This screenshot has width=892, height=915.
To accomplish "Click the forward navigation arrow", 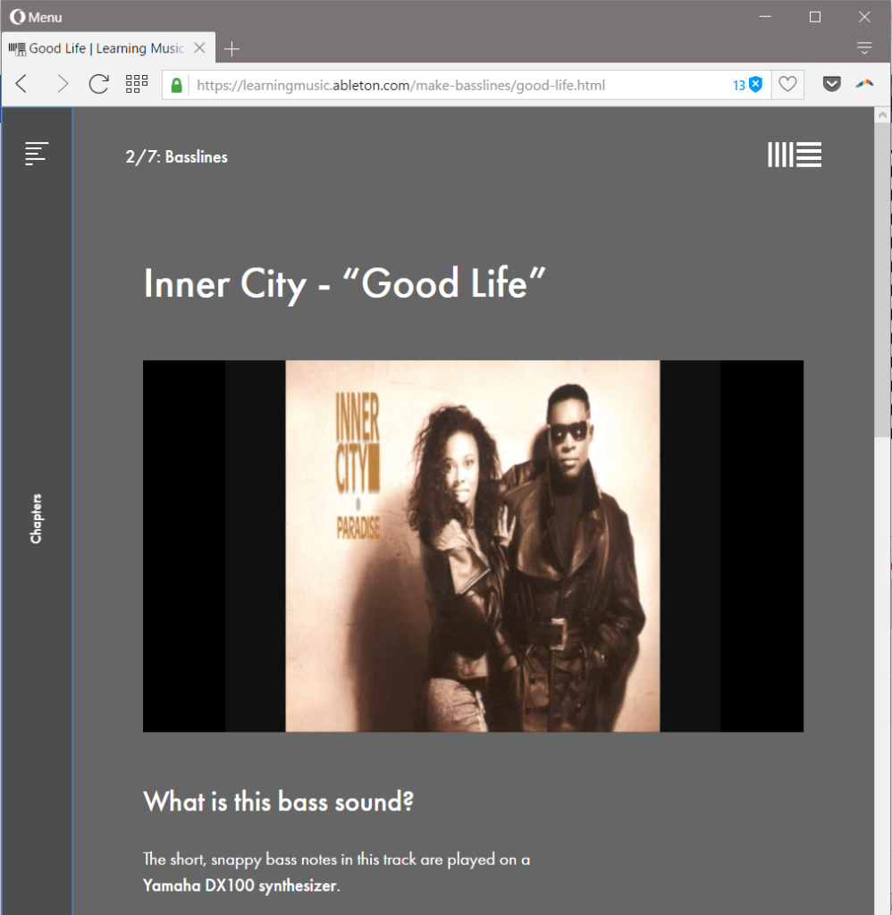I will [62, 84].
